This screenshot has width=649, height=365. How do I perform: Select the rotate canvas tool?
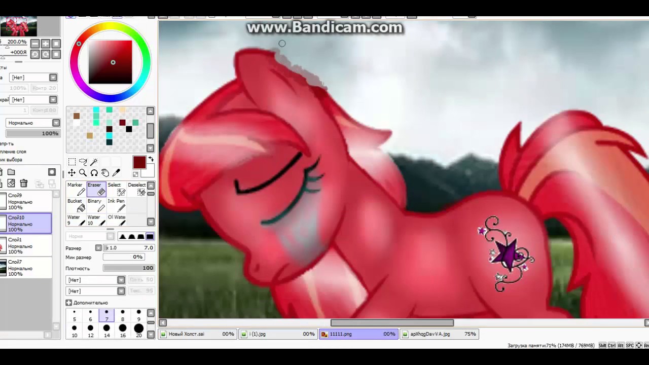(x=94, y=173)
